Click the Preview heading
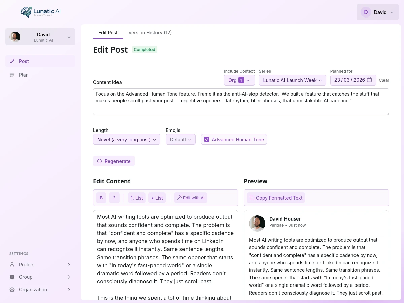This screenshot has height=303, width=404. coord(256,181)
